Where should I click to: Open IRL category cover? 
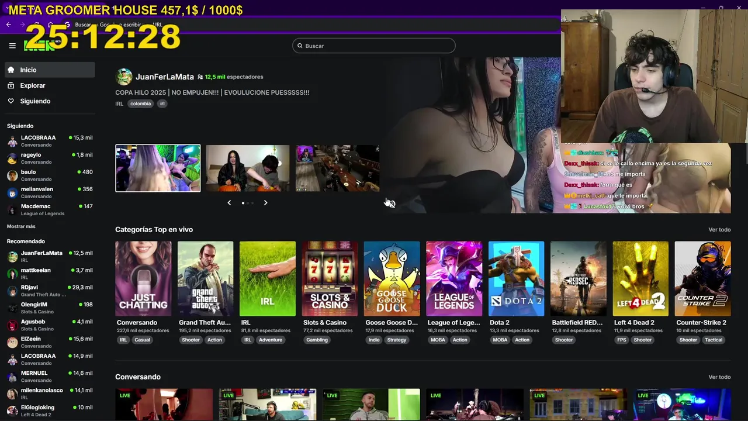pos(268,278)
